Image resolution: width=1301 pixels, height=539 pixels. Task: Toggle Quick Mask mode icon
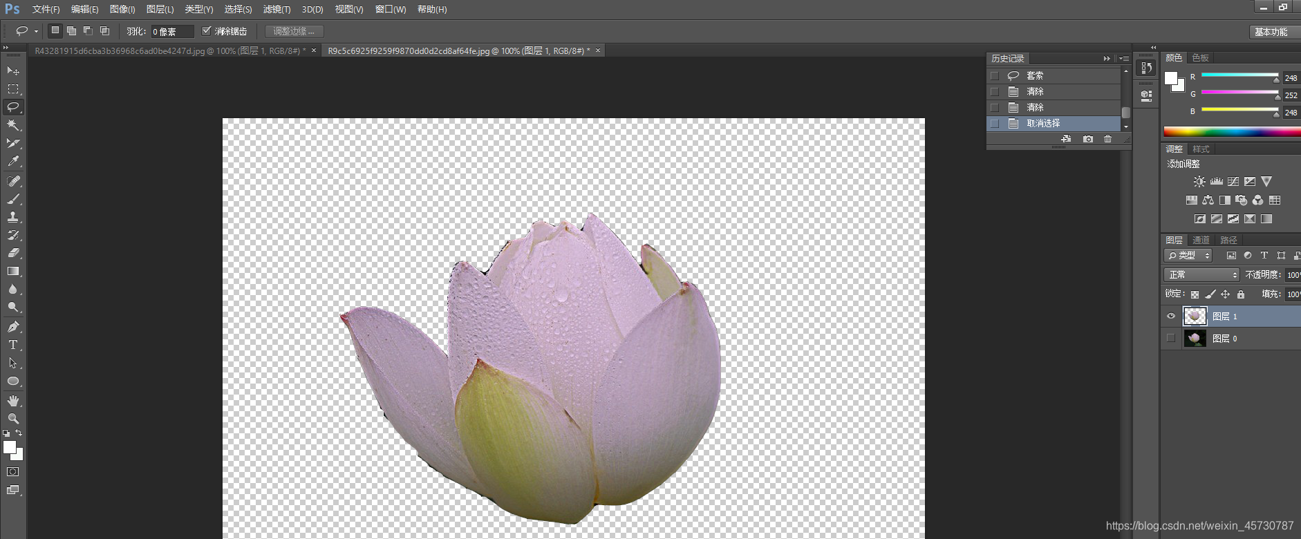pyautogui.click(x=13, y=472)
